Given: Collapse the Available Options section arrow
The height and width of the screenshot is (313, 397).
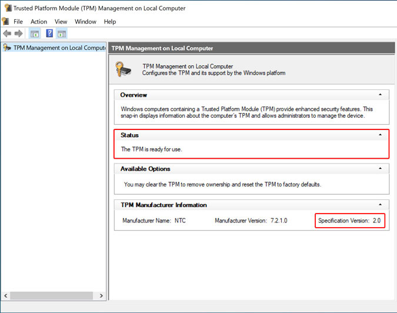Looking at the screenshot, I should tap(381, 168).
